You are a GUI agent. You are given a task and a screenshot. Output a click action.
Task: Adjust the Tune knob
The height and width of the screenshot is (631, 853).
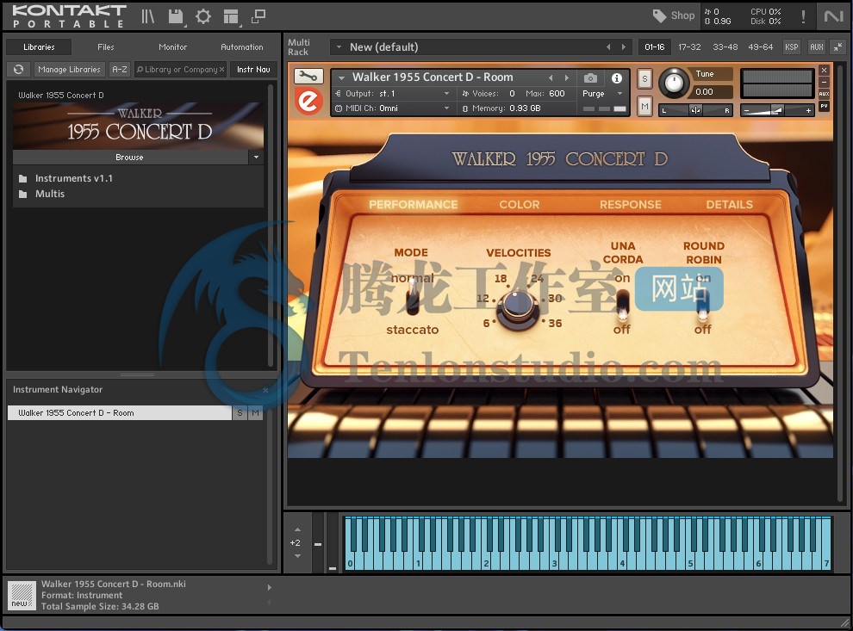click(674, 84)
